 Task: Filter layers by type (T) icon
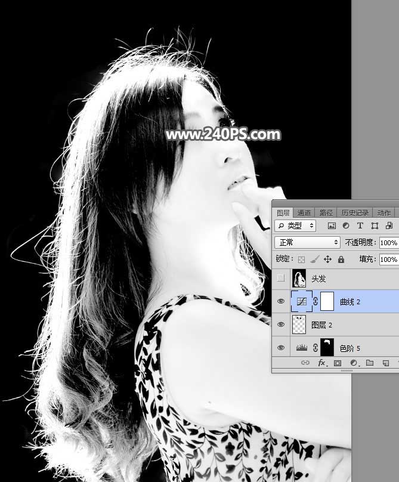(x=360, y=226)
